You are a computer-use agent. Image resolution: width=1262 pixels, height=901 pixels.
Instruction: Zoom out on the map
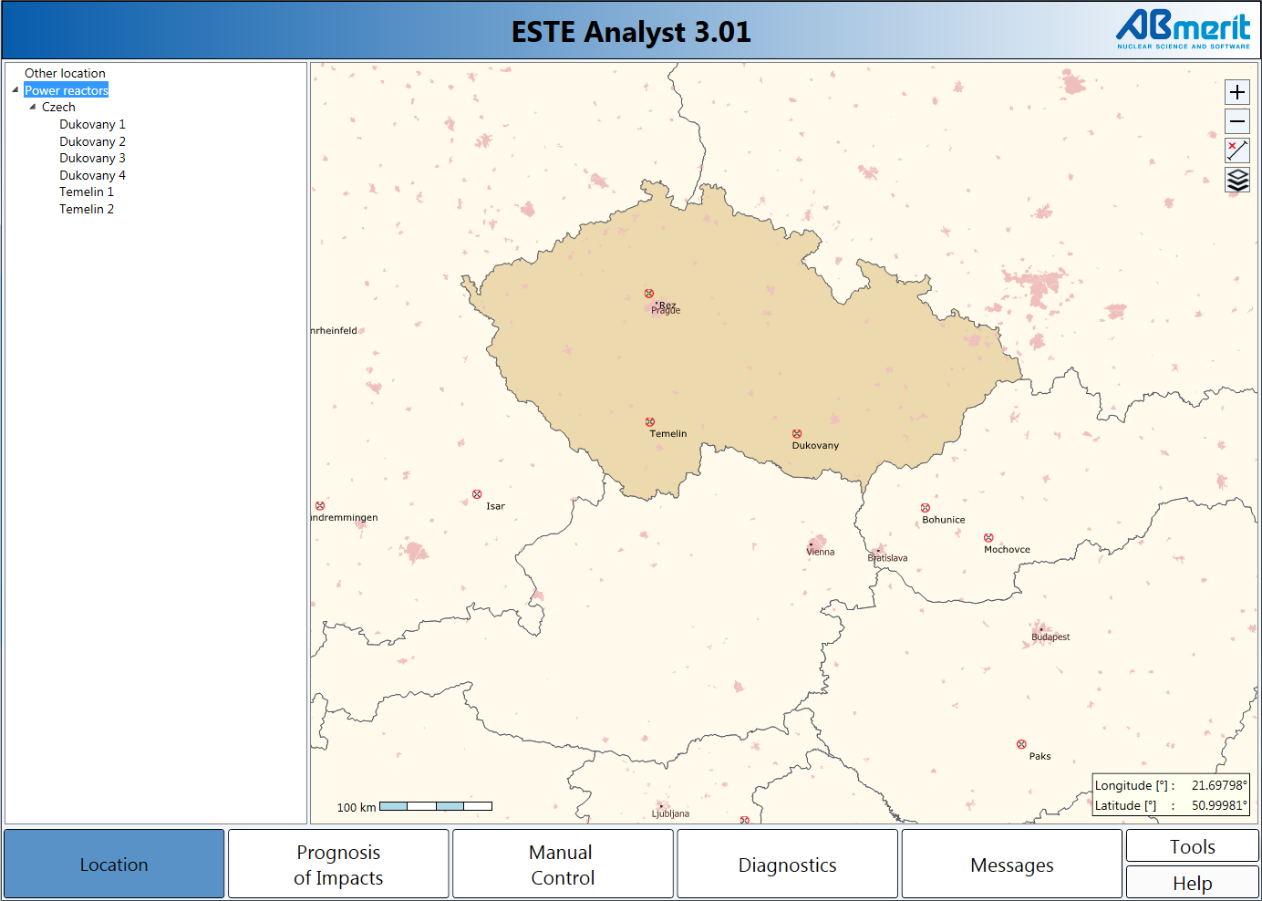1237,121
